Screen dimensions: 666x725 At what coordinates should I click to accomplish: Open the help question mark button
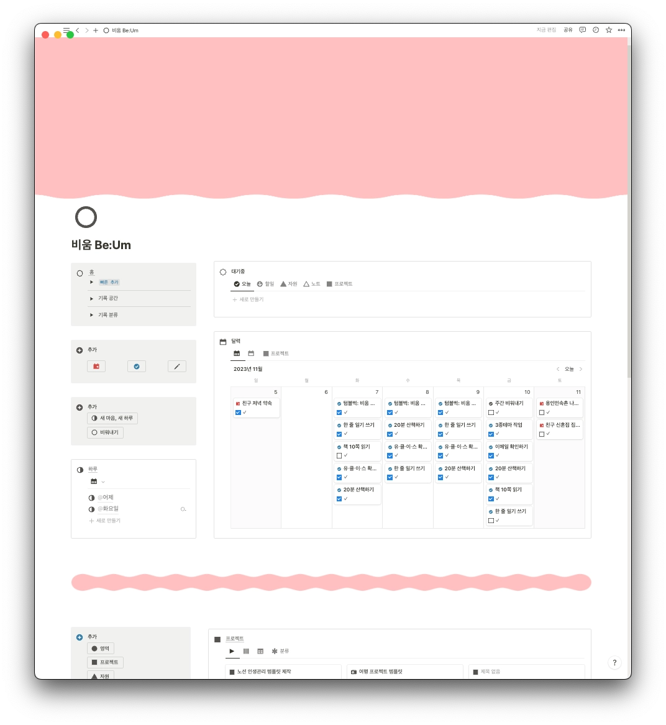click(614, 662)
